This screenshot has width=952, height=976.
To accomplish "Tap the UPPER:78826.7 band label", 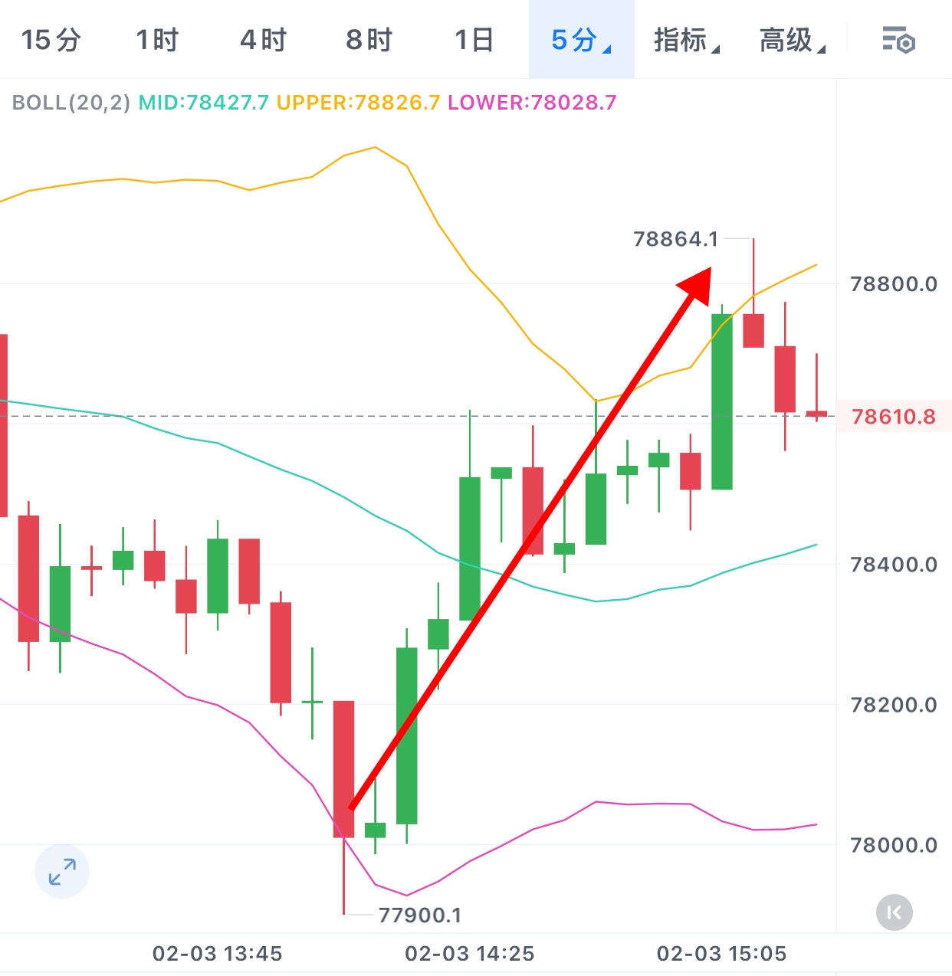I will point(358,103).
